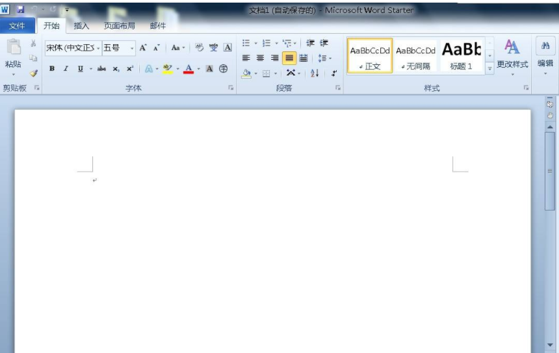
Task: Align text left
Action: 246,58
